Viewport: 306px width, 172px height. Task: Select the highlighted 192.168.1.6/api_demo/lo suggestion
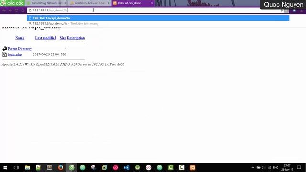pos(158,18)
